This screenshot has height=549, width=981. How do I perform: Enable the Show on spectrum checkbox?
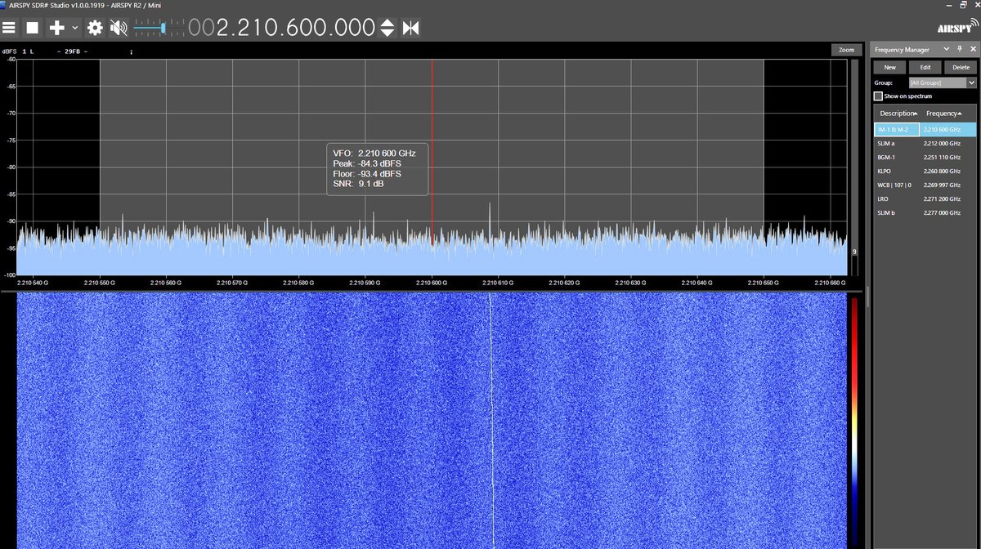point(878,96)
